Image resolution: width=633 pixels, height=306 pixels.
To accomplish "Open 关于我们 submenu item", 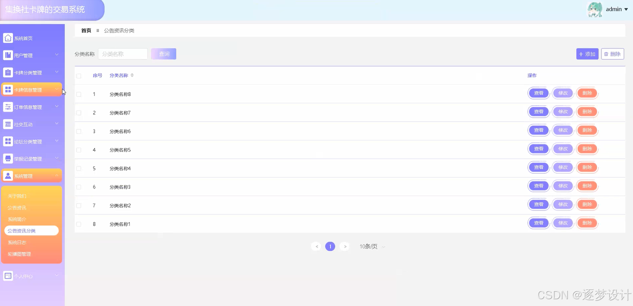I will point(17,196).
